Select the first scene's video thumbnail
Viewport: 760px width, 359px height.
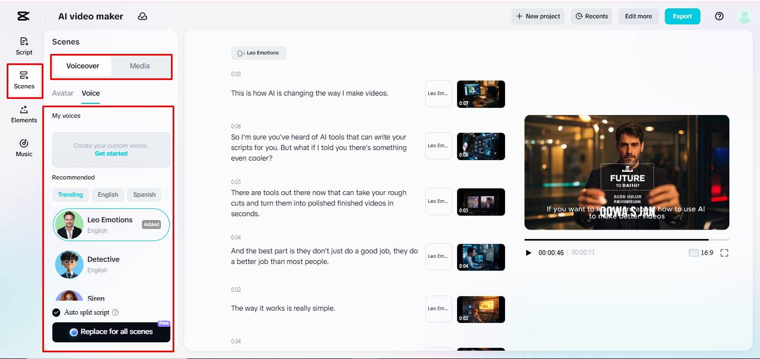(480, 94)
